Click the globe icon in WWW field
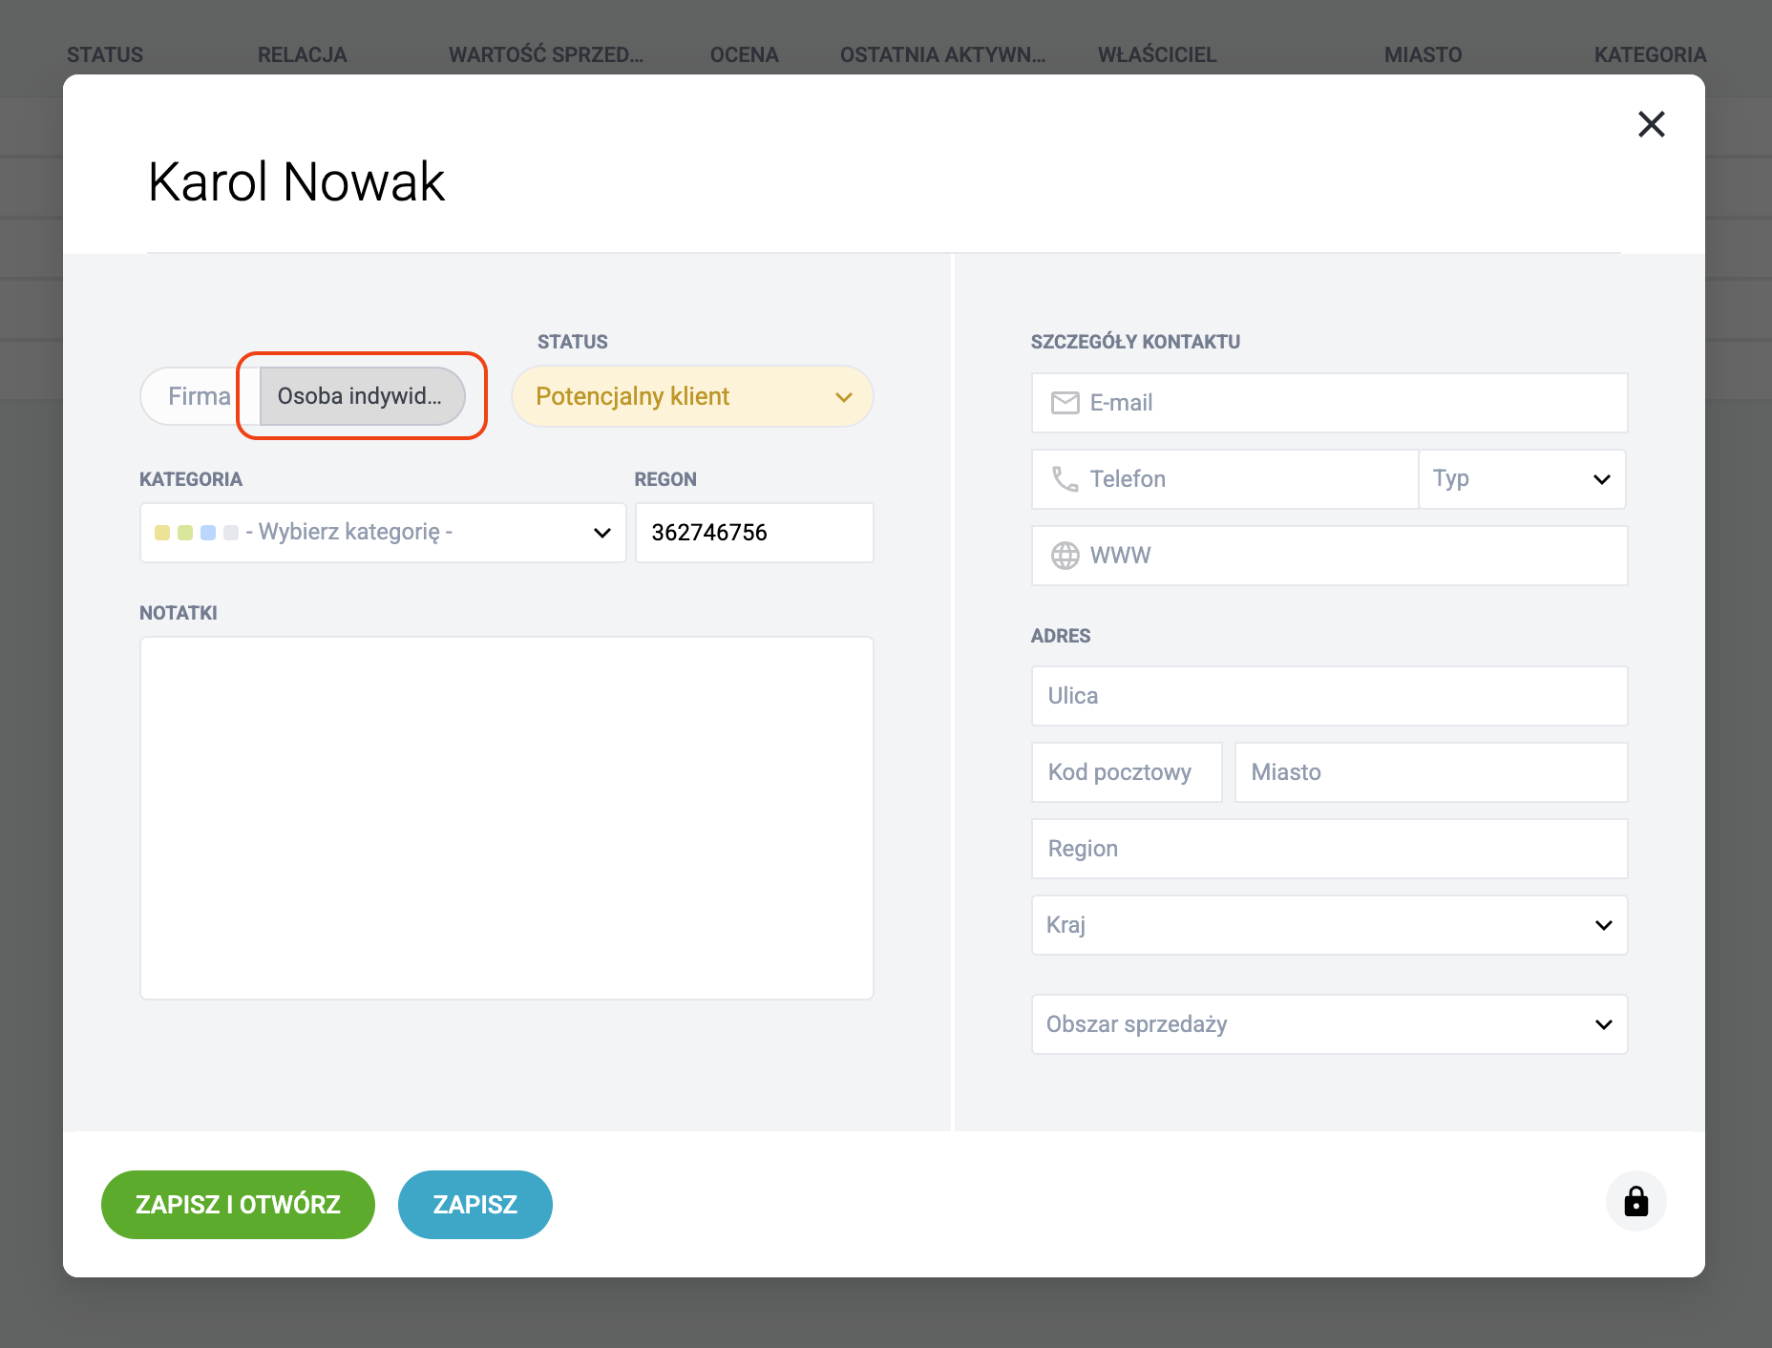The height and width of the screenshot is (1348, 1772). [1065, 556]
